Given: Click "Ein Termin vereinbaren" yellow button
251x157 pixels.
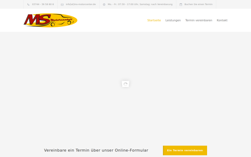Looking at the screenshot, I should pos(185,150).
